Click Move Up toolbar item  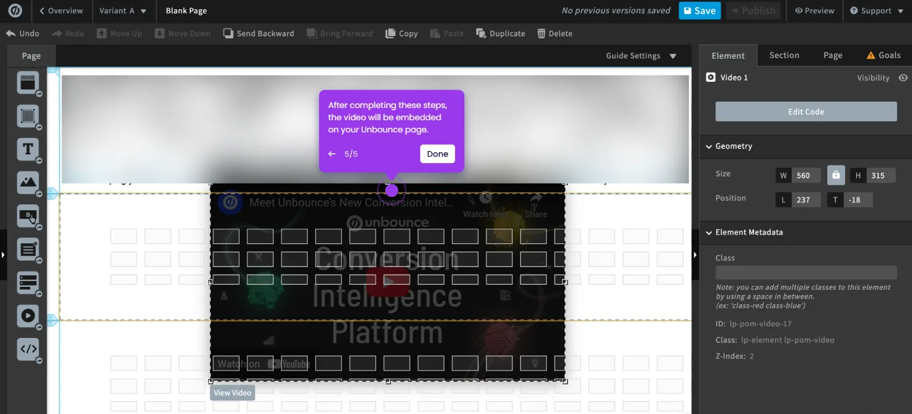[x=119, y=34]
